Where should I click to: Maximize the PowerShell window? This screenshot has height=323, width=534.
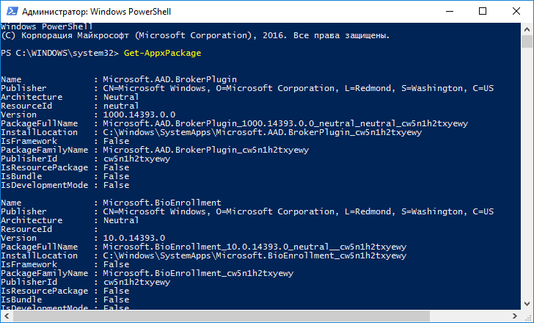point(480,11)
